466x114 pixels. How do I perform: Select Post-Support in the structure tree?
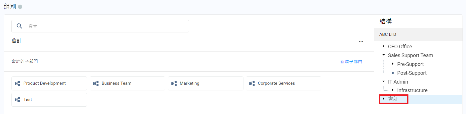(412, 73)
